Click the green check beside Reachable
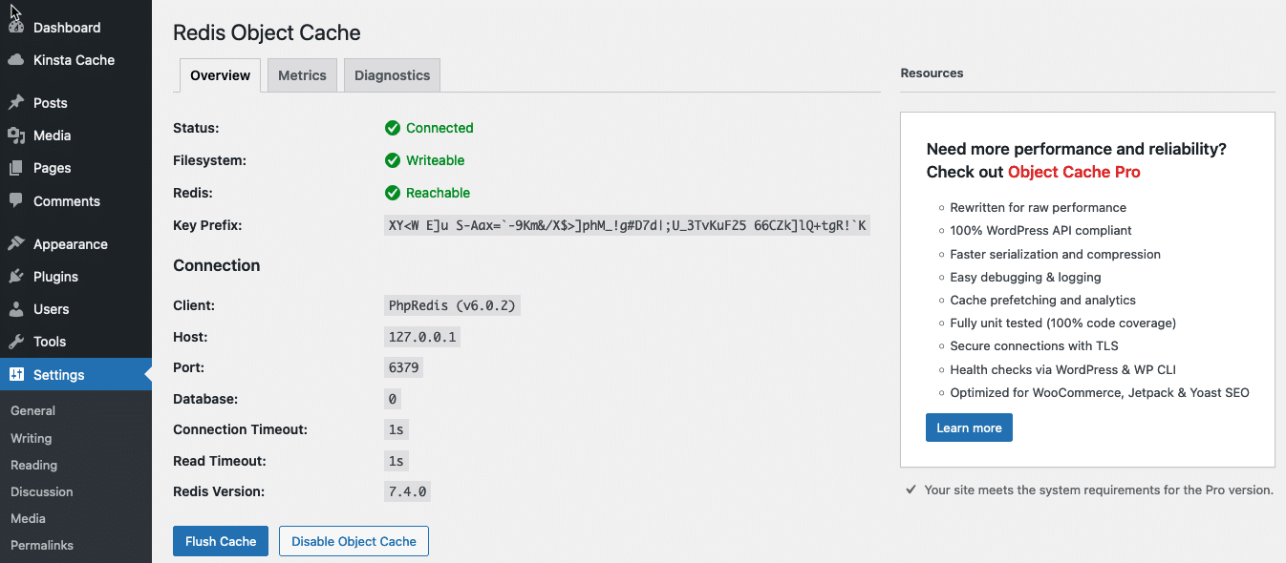Screen dimensions: 1286x563 pyautogui.click(x=393, y=193)
